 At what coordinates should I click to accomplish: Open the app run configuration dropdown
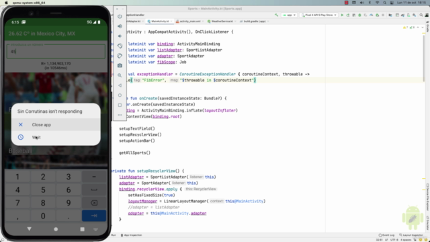click(290, 15)
